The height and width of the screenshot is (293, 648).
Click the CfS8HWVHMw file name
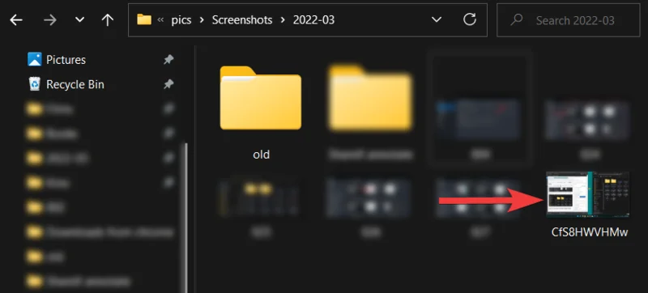click(590, 232)
